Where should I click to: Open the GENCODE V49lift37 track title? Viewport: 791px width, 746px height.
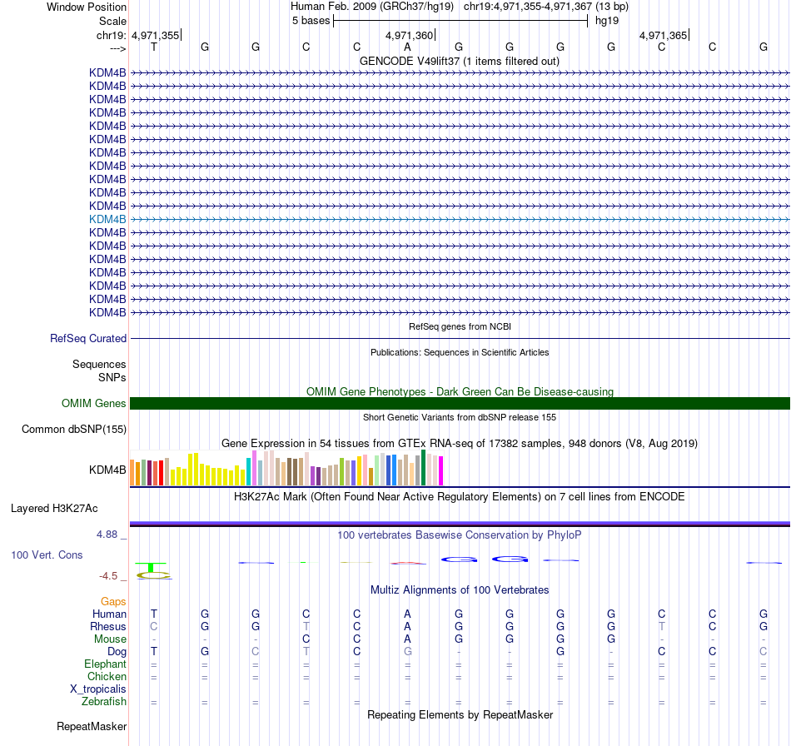click(x=460, y=61)
